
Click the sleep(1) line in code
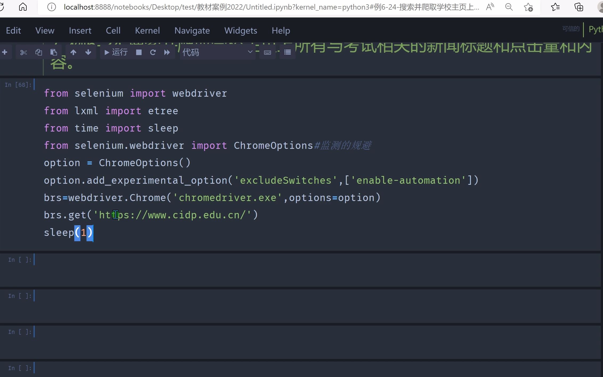click(x=68, y=232)
